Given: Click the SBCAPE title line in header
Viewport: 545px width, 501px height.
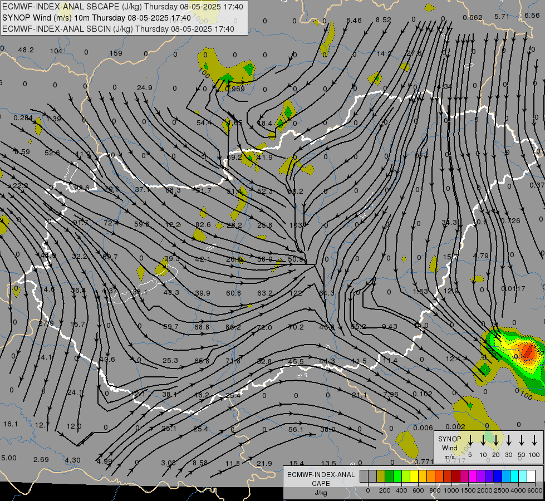Looking at the screenshot, I should tap(122, 7).
